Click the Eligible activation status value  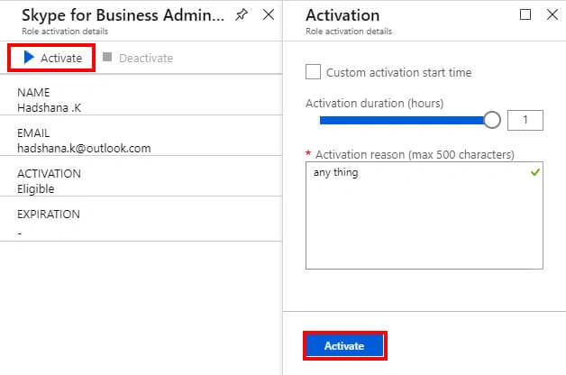click(x=36, y=188)
